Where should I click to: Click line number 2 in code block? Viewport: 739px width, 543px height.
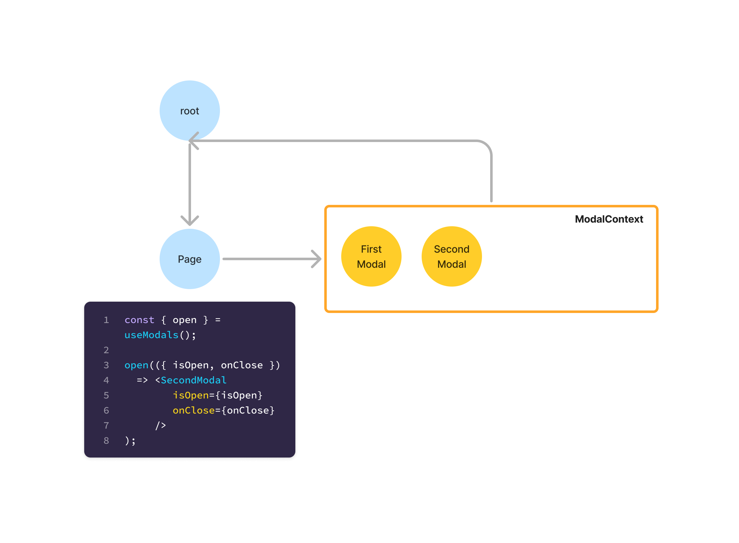click(x=106, y=350)
